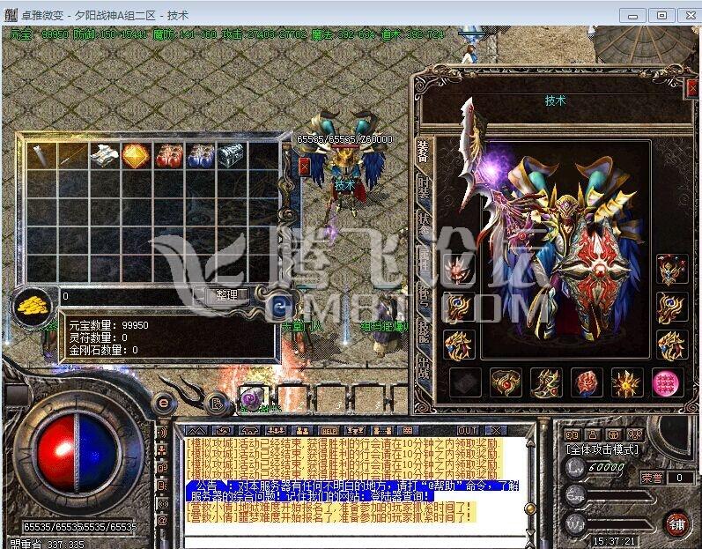
Task: Click the red demon mask equipment slot
Action: (x=458, y=270)
